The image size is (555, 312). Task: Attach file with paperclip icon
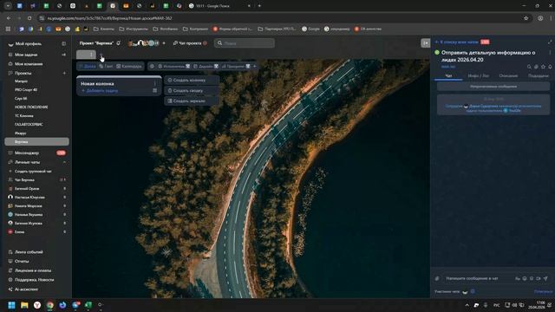(x=437, y=279)
